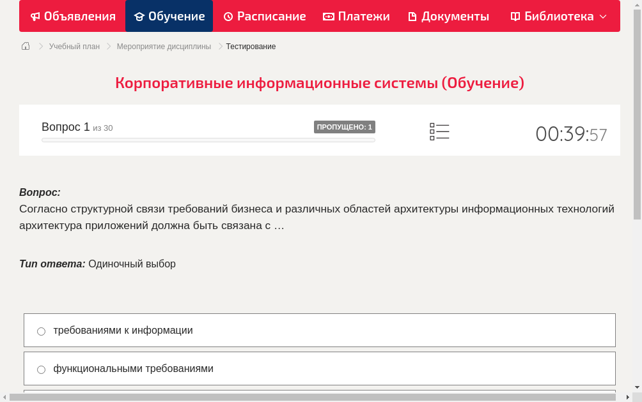
Task: Click the page title Корпоративные информационные системы
Action: click(319, 82)
